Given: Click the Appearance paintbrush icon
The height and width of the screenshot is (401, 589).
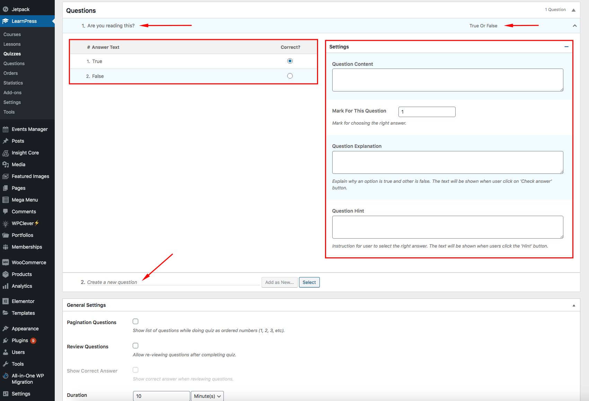Looking at the screenshot, I should click(6, 329).
